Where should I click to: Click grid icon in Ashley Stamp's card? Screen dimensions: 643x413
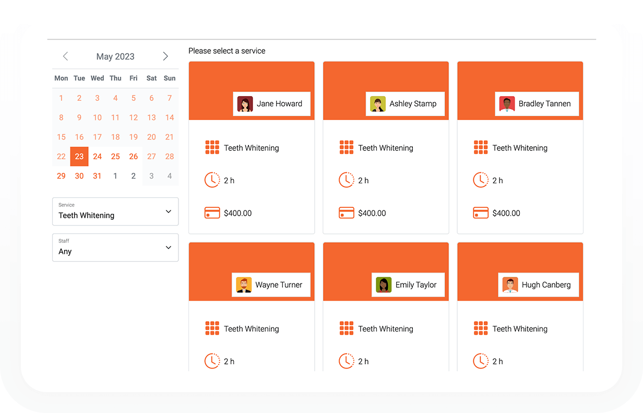[x=347, y=147]
